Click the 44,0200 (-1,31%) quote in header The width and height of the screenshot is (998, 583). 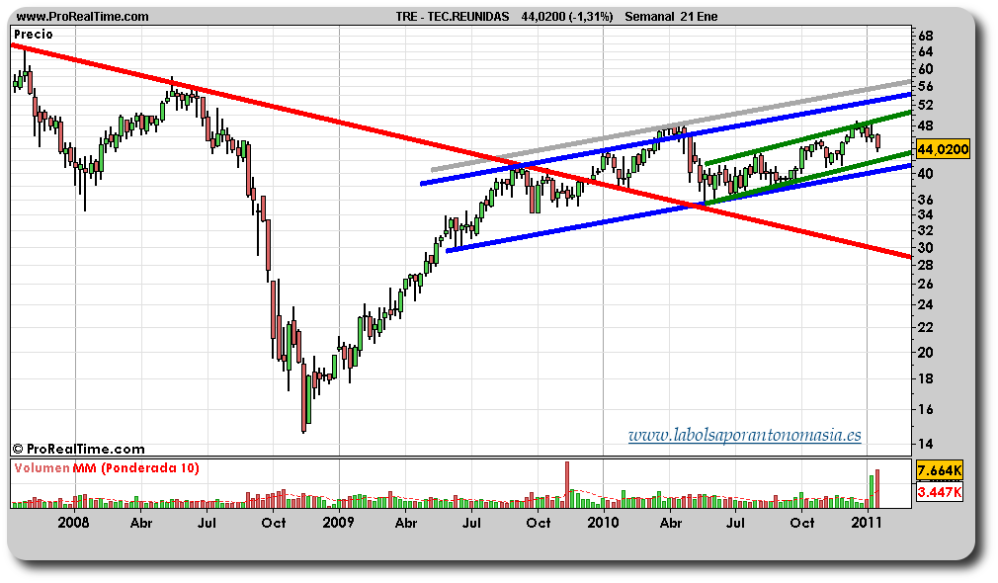pos(566,17)
